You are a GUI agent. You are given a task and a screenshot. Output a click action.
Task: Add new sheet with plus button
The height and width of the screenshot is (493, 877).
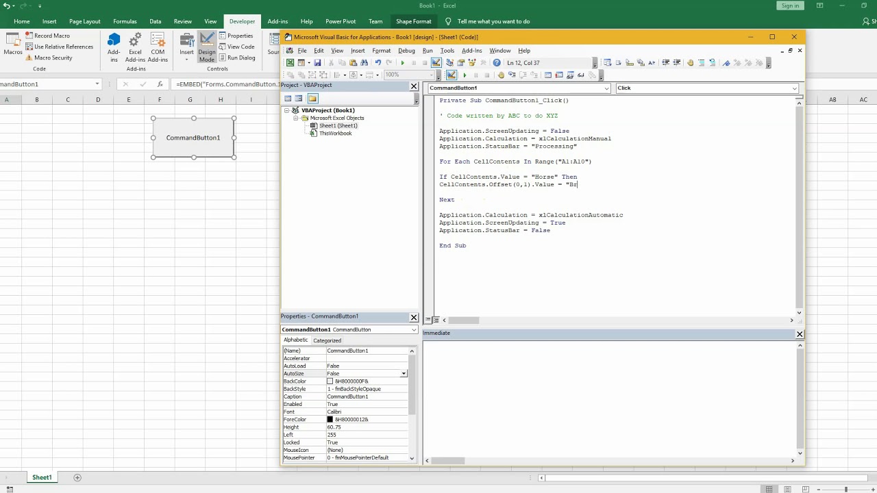(x=77, y=477)
